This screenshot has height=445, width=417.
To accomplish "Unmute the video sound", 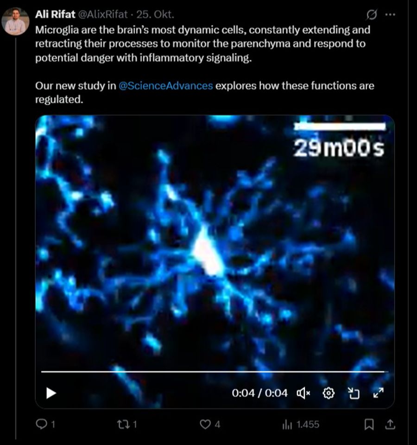I will coord(303,394).
